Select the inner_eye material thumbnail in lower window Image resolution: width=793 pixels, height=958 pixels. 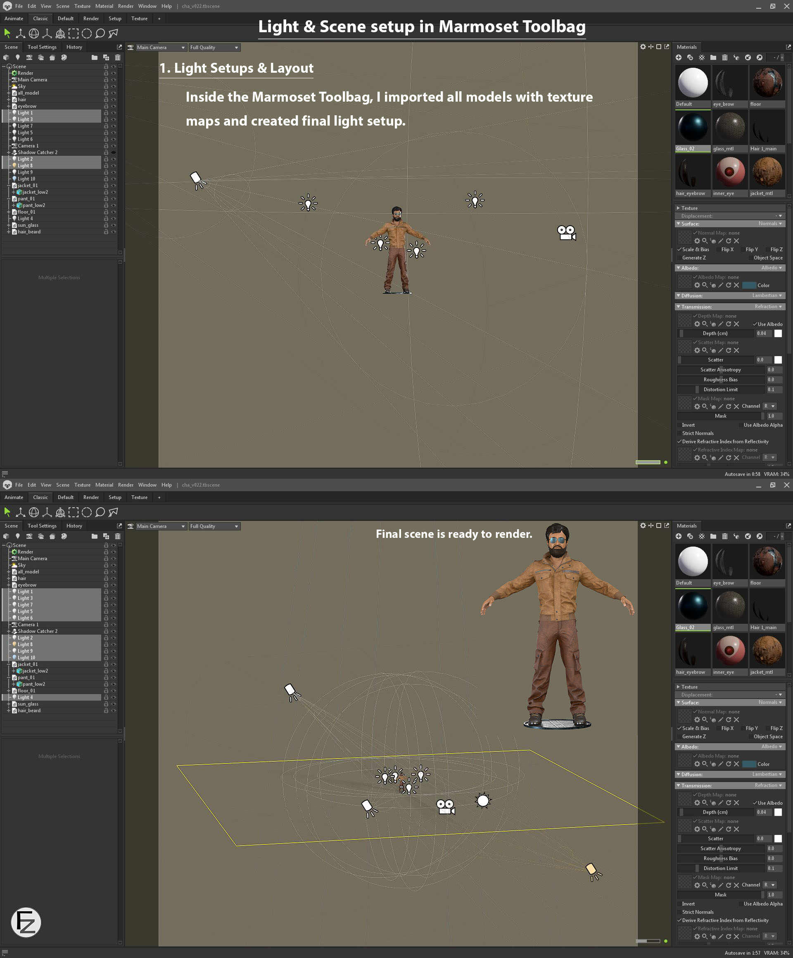[x=730, y=651]
